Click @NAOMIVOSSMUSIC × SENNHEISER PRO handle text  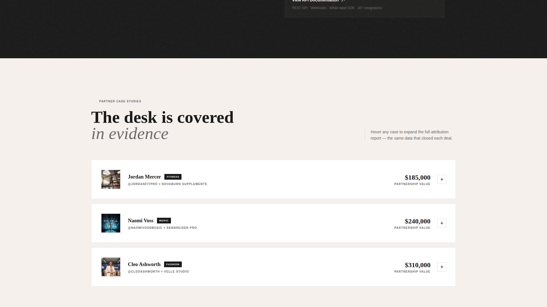pos(162,228)
